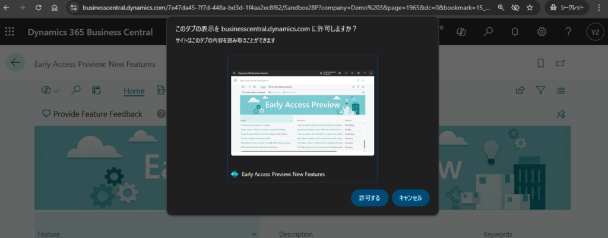
Task: Expand the Feature column header dropdown
Action: pos(255,233)
